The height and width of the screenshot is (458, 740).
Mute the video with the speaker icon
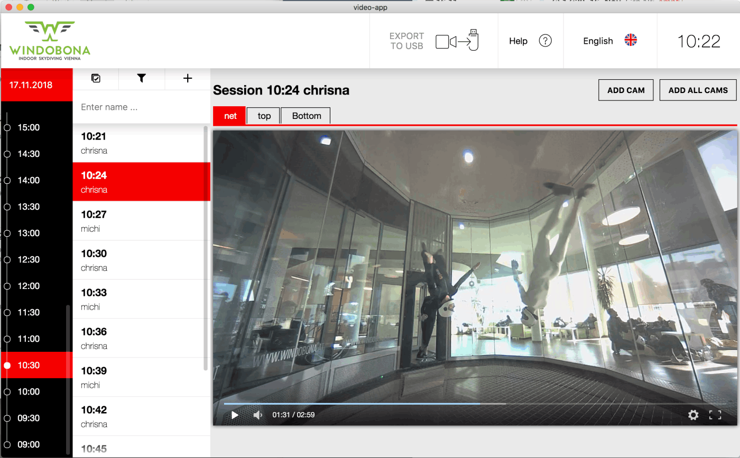(258, 415)
